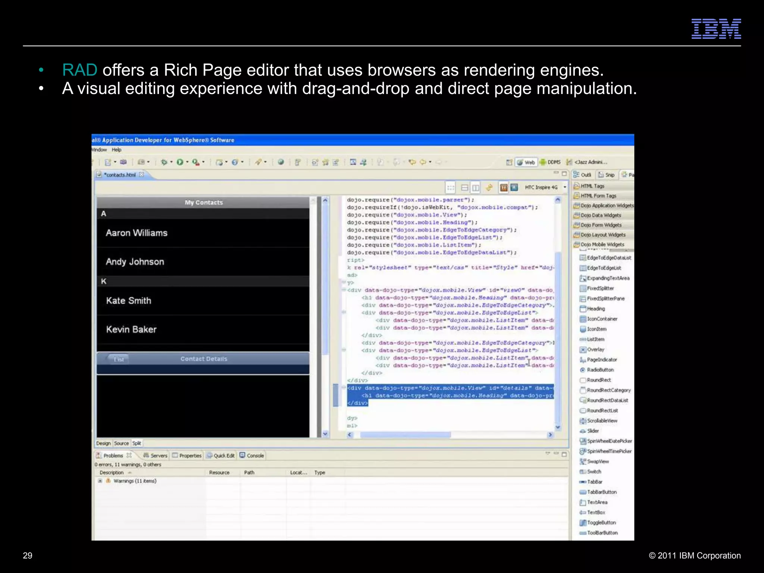Expand the HTML Form Tags palette drawer
Viewport: 764px width, 573px height.
pos(603,195)
